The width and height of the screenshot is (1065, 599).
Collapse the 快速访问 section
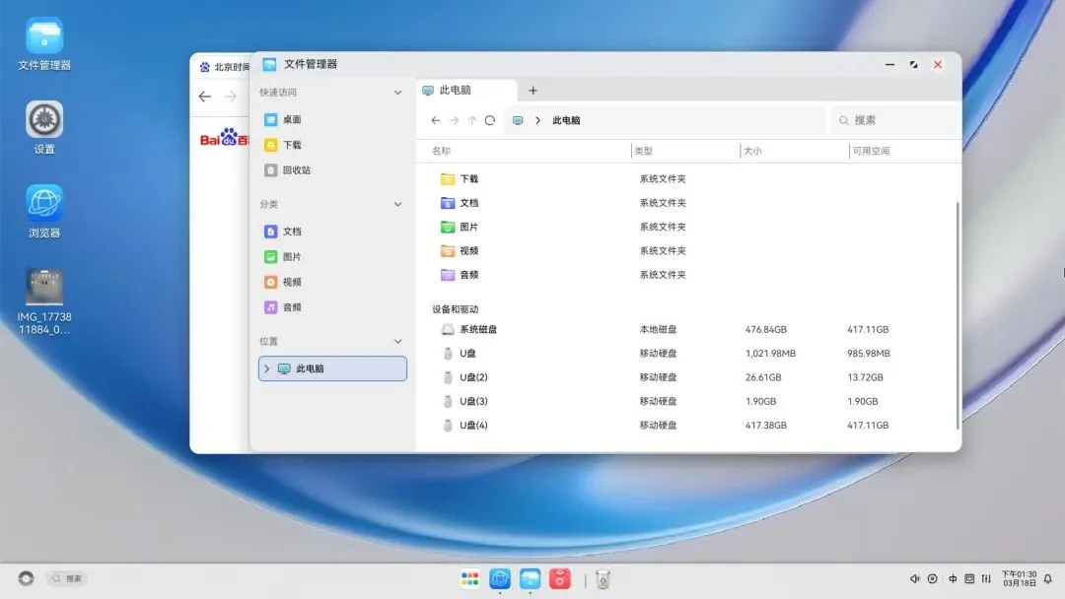click(397, 93)
